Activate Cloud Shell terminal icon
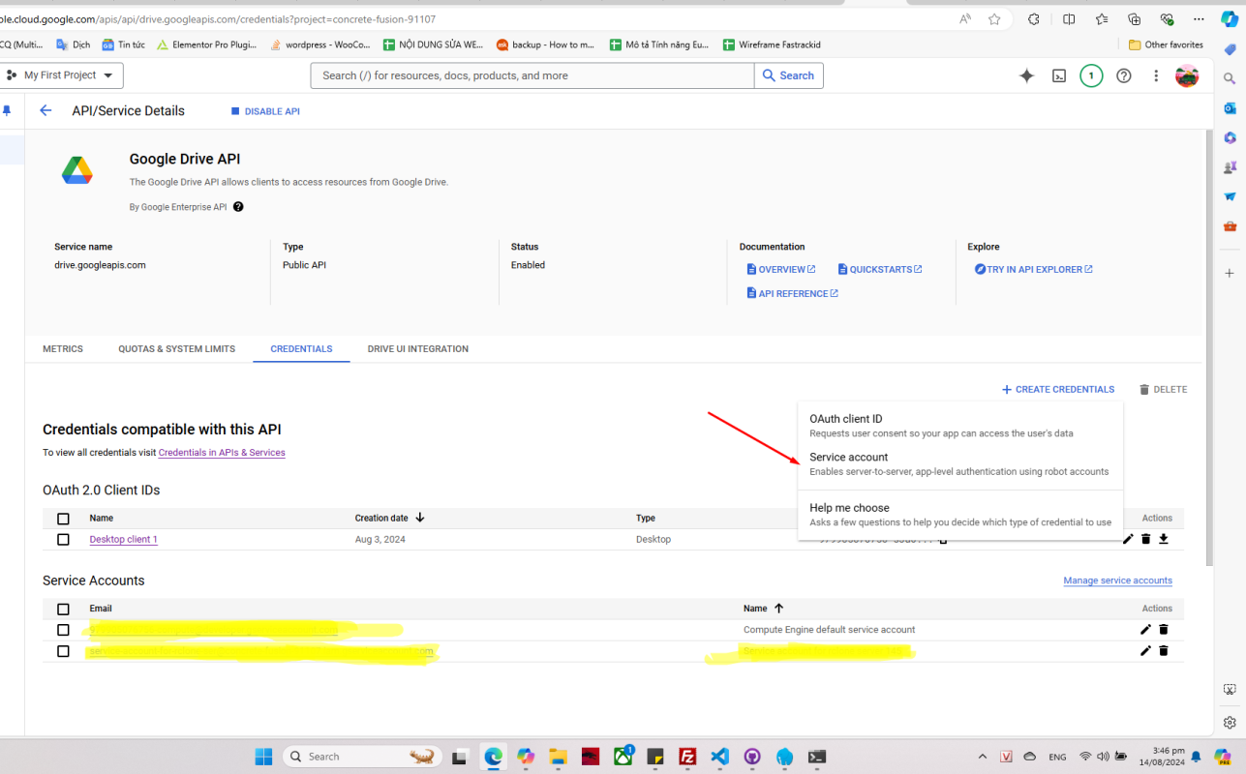The width and height of the screenshot is (1246, 774). (x=1059, y=75)
